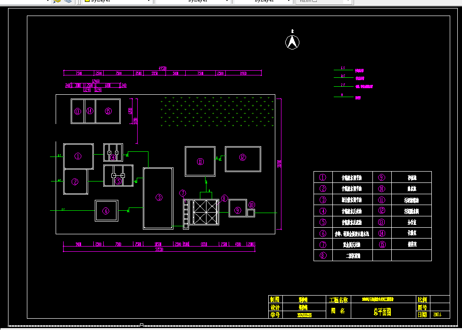The width and height of the screenshot is (462, 330).
Task: Pick circled number 8 callout in the plan
Action: coord(224,198)
